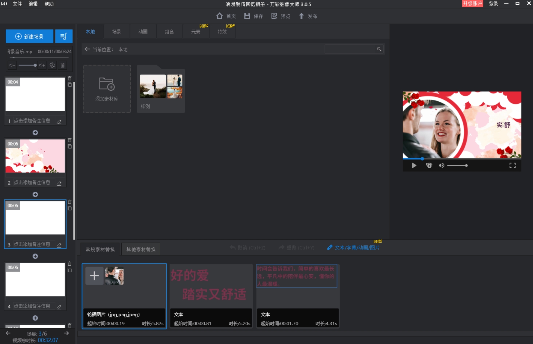Open the 编辑 menu

coord(33,4)
